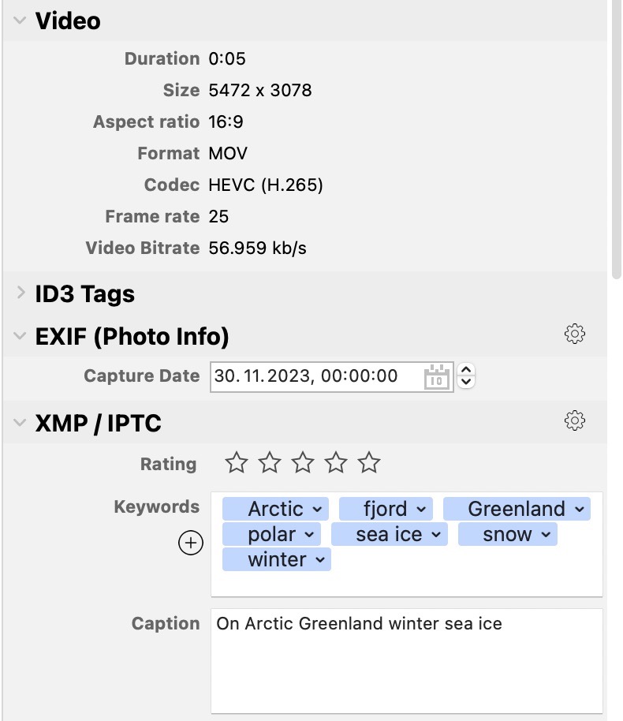The image size is (623, 721).
Task: Open the EXIF settings gear menu
Action: point(575,334)
